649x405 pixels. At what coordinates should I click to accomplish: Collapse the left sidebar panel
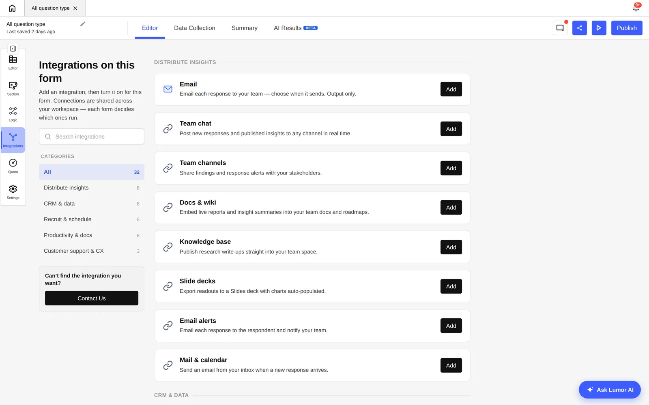[13, 49]
